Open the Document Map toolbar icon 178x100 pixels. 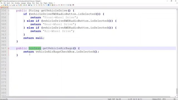point(53,5)
